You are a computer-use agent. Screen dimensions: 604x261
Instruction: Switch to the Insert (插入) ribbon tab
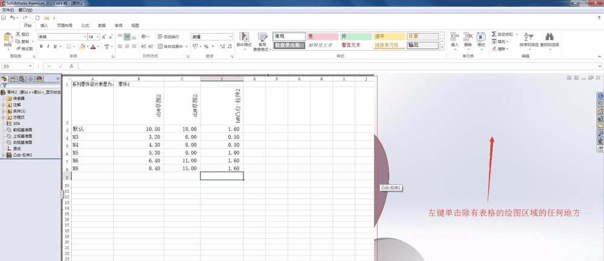point(44,25)
